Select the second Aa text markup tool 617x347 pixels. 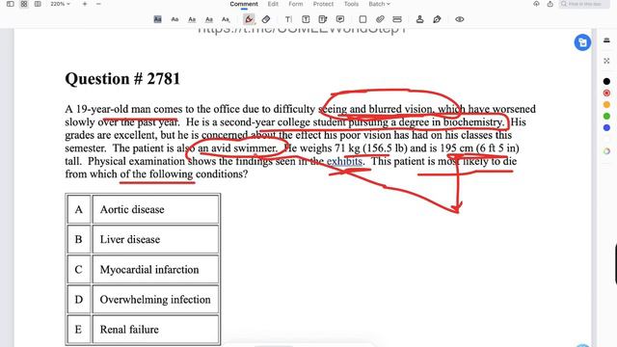174,19
